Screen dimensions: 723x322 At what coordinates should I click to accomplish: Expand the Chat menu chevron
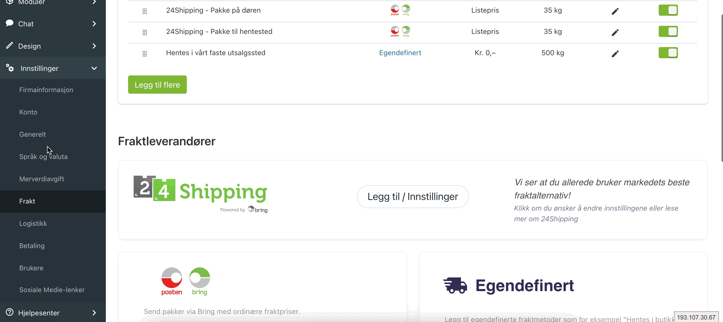(94, 24)
